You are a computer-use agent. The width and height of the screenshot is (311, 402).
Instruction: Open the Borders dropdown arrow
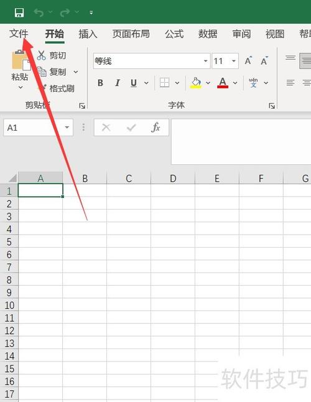[177, 83]
